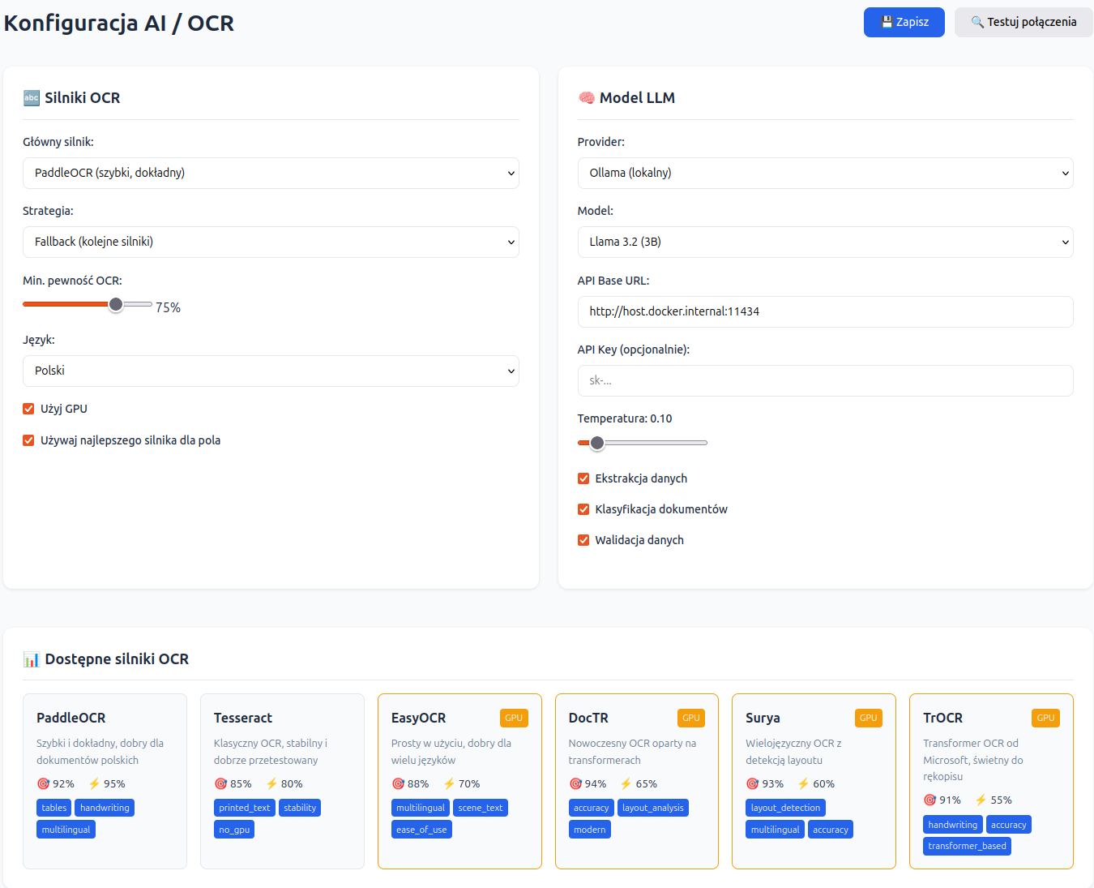Click the abc icon beside Silniki OCR
Viewport: 1094px width, 888px height.
click(x=32, y=98)
